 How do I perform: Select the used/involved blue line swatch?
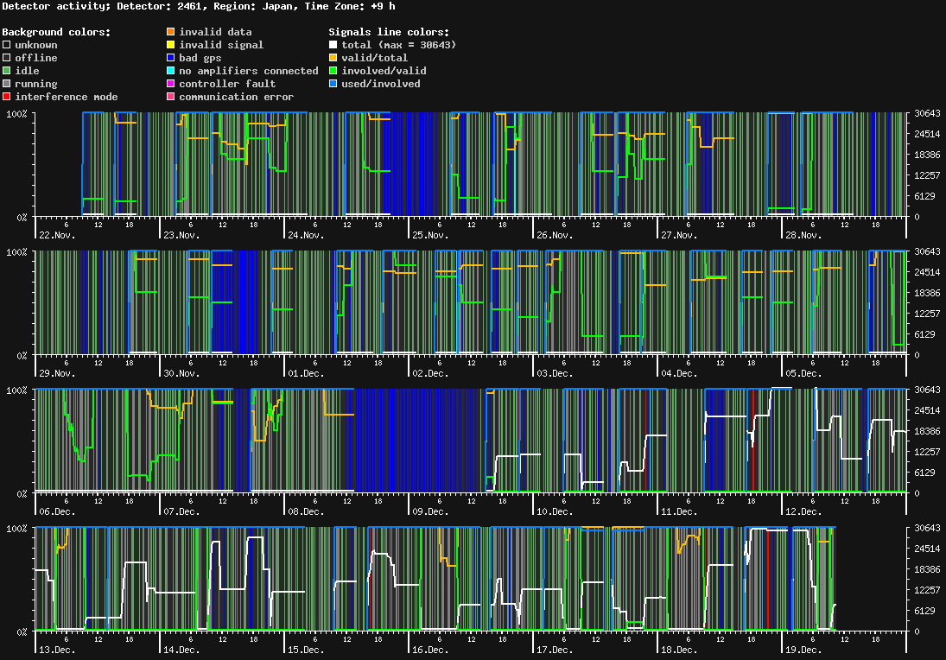tap(333, 84)
